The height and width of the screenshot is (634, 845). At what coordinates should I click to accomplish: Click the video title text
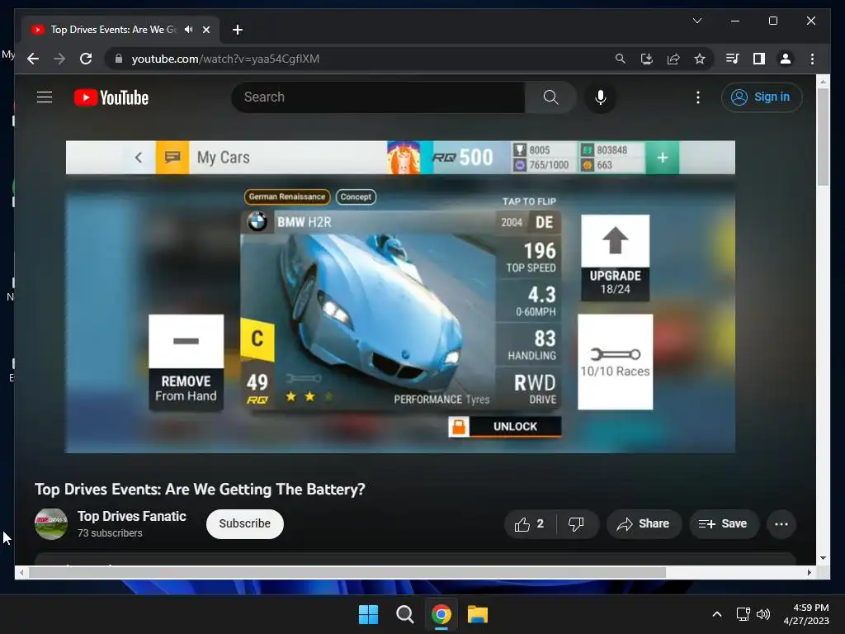[x=200, y=489]
